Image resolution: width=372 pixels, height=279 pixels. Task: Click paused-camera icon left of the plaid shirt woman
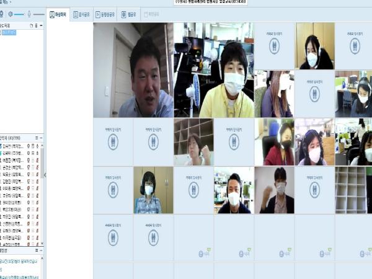point(113,190)
